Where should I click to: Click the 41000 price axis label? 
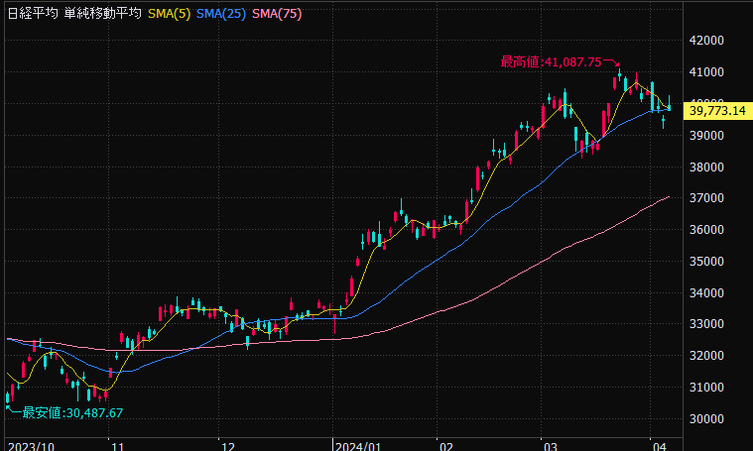tap(706, 72)
